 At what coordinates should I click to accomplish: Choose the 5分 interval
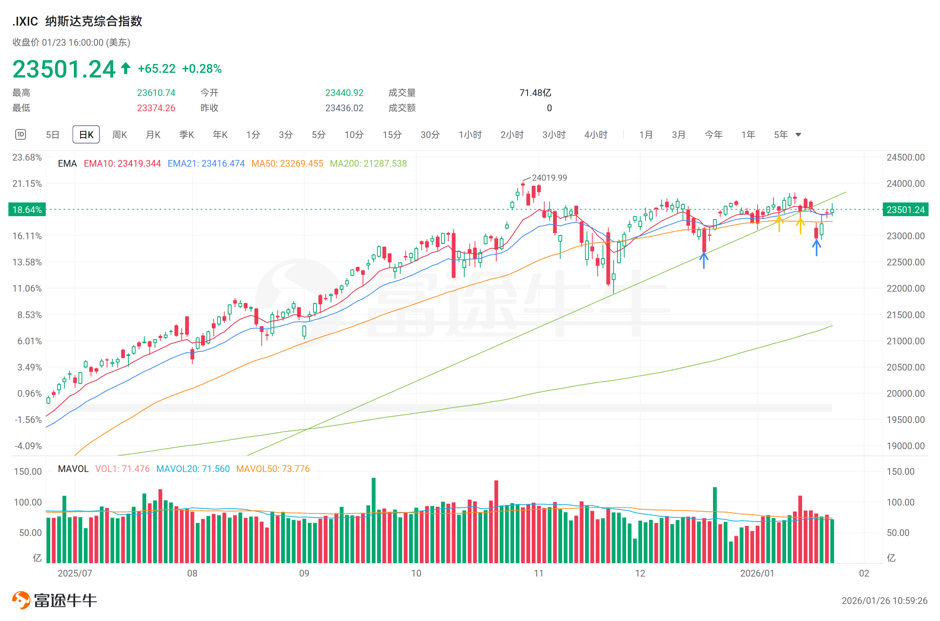click(318, 135)
